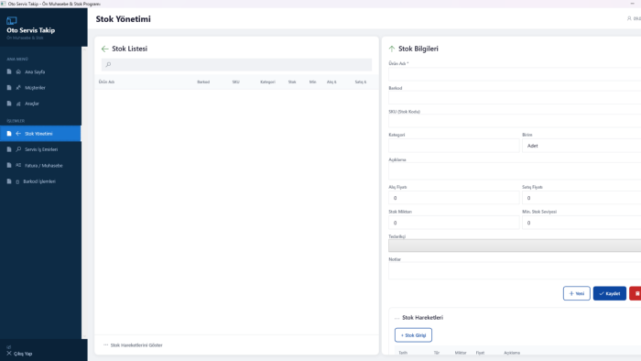The image size is (641, 361).
Task: Click the Ürün Adı column header
Action: (106, 82)
